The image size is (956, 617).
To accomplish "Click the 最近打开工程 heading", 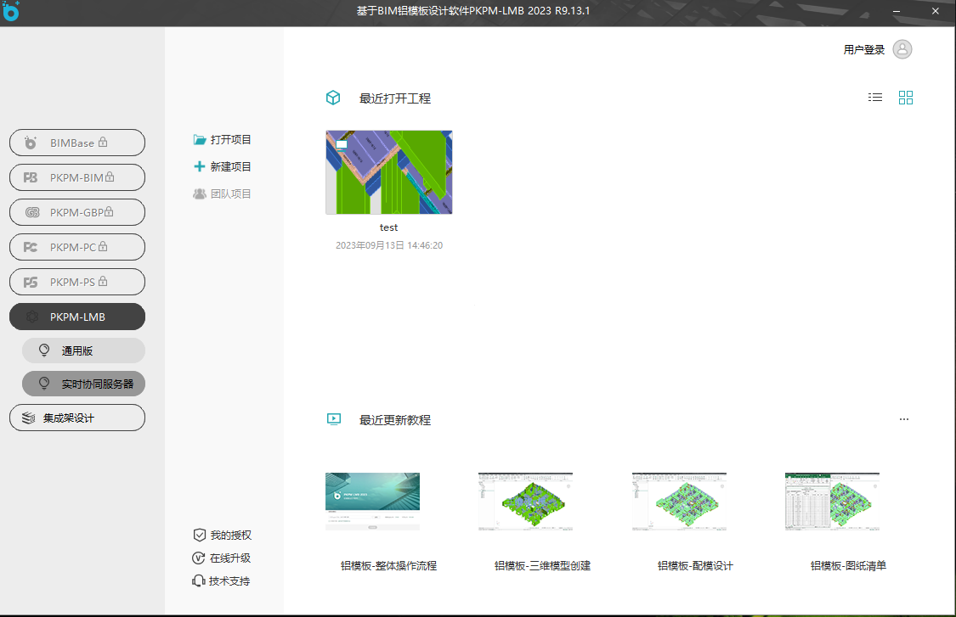I will [395, 98].
